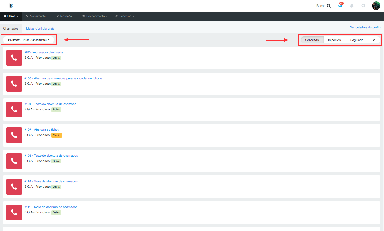Open ticket #107 - Abertura de ticket

pyautogui.click(x=41, y=130)
